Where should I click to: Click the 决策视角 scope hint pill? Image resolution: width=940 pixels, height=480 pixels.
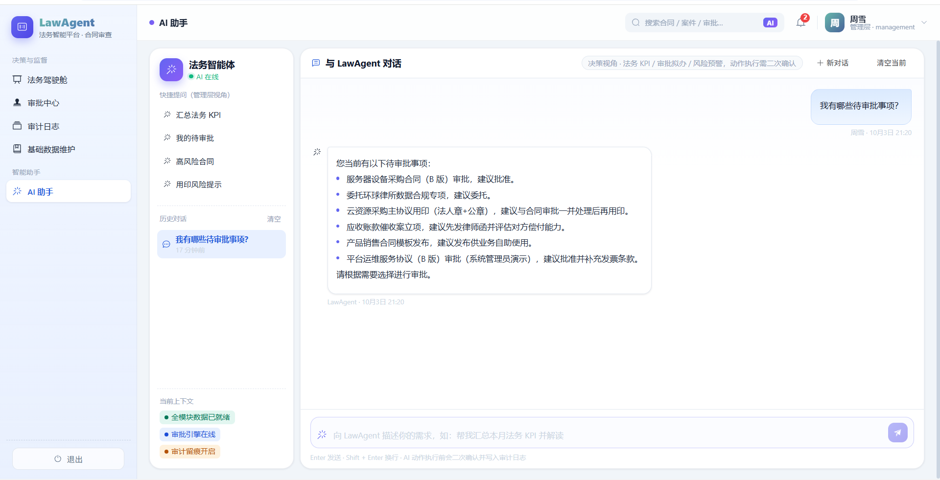(x=692, y=63)
